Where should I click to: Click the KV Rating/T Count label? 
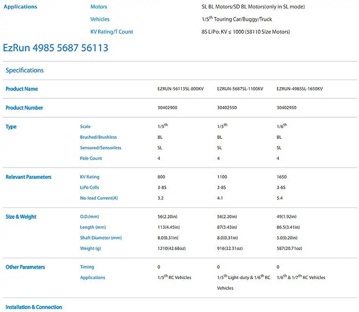[x=112, y=32]
